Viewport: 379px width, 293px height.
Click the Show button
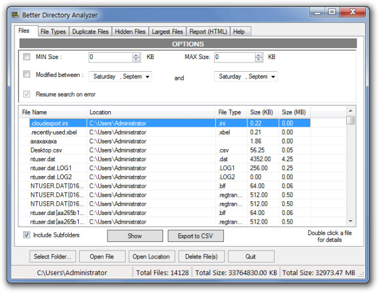pyautogui.click(x=135, y=236)
